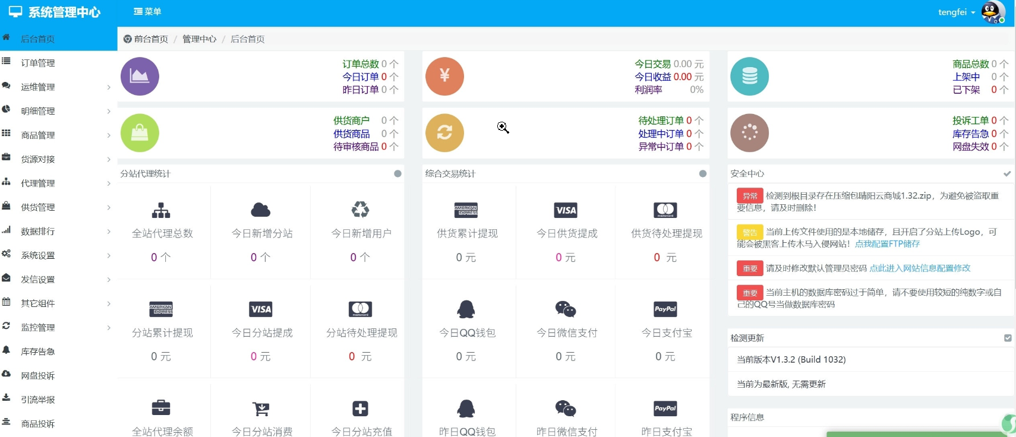Toggle the 菜单 button in top bar
Viewport: 1016px width, 437px height.
(x=147, y=12)
